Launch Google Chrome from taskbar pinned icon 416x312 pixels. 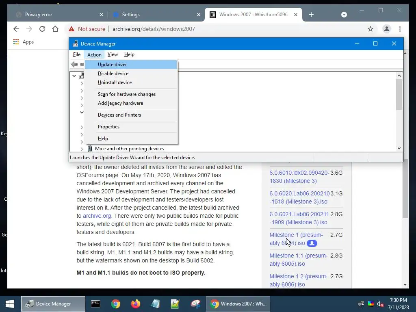(116, 304)
